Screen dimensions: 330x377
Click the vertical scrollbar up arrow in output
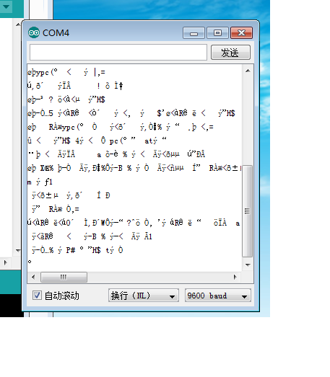click(248, 71)
